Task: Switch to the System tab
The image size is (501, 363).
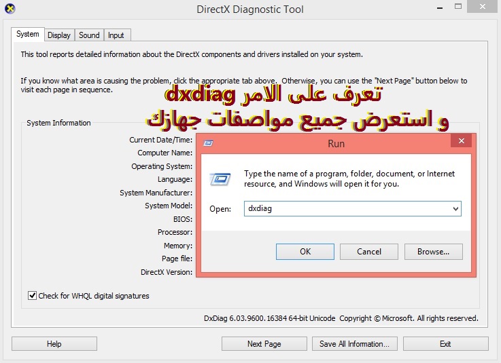Action: pyautogui.click(x=27, y=34)
